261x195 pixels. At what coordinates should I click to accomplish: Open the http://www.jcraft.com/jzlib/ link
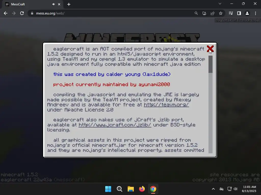pyautogui.click(x=115, y=125)
